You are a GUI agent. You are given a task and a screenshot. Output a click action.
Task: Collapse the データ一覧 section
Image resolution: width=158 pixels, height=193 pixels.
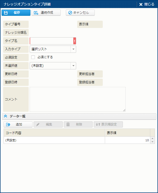(x=6, y=116)
